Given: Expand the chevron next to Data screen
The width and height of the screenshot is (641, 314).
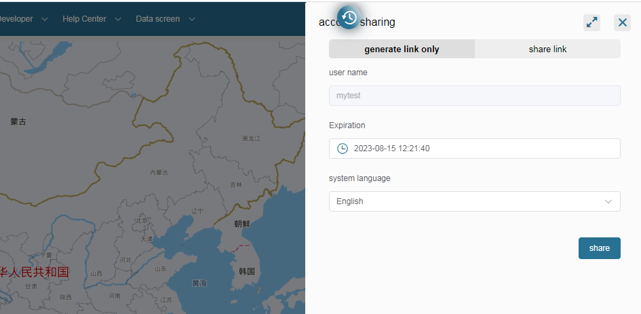Looking at the screenshot, I should [192, 19].
